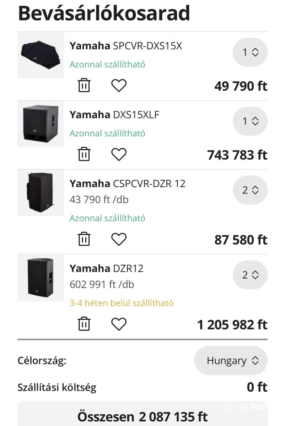The image size is (285, 426).
Task: Add Yamaha DZR12 to wishlist
Action: pyautogui.click(x=119, y=324)
